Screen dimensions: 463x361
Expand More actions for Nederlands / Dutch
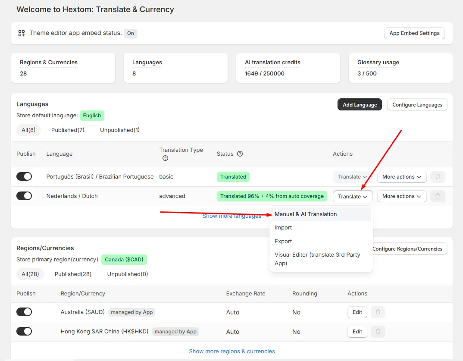click(x=402, y=196)
